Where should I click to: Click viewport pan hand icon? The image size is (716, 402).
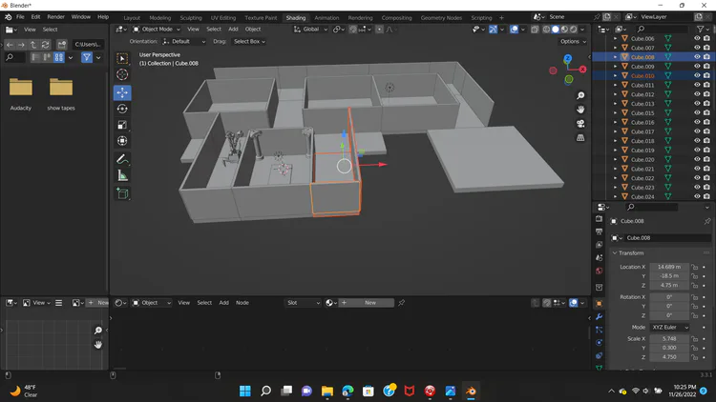[x=580, y=110]
